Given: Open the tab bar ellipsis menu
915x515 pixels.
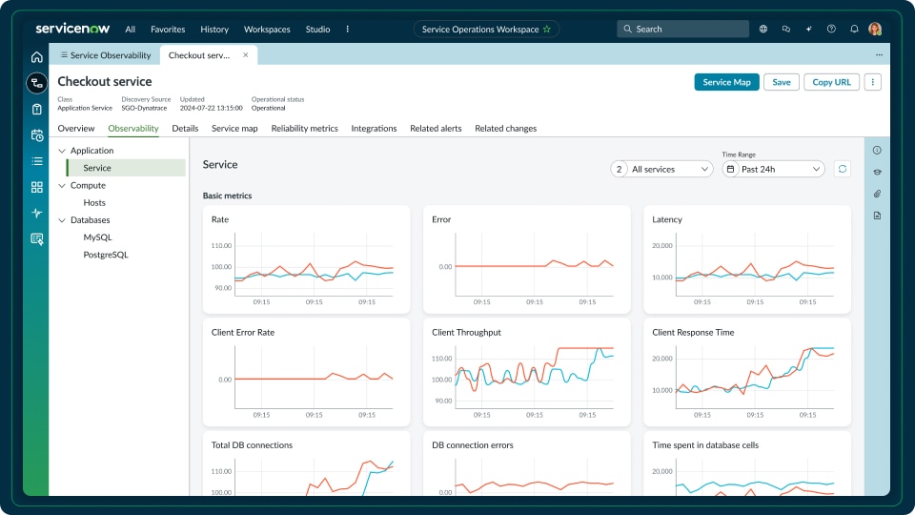Looking at the screenshot, I should pos(879,55).
